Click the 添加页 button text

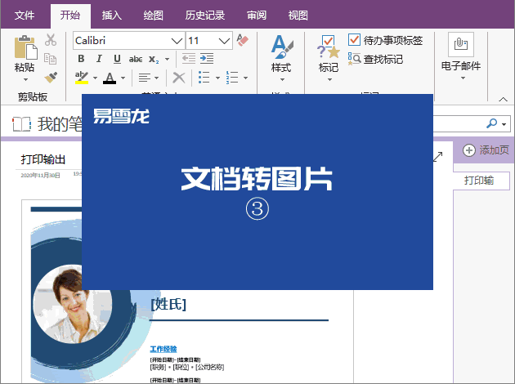(494, 150)
